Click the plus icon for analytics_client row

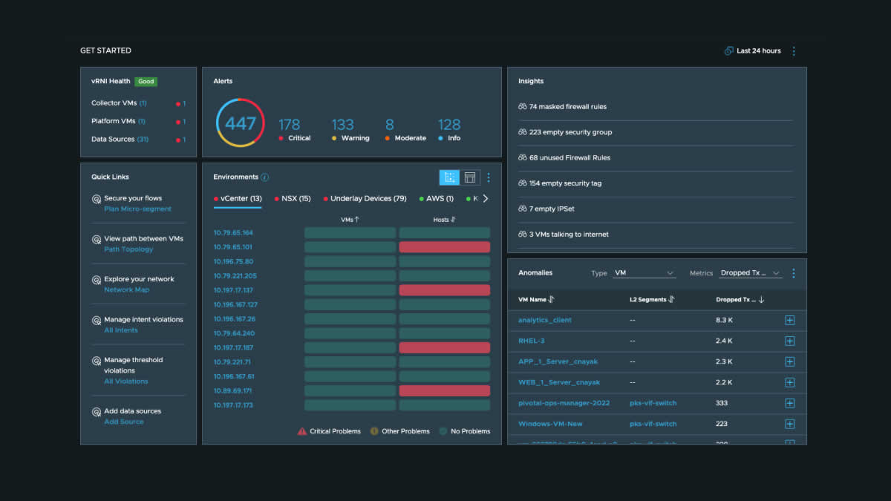789,320
